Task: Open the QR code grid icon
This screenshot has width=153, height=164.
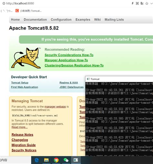Action: click(x=137, y=4)
